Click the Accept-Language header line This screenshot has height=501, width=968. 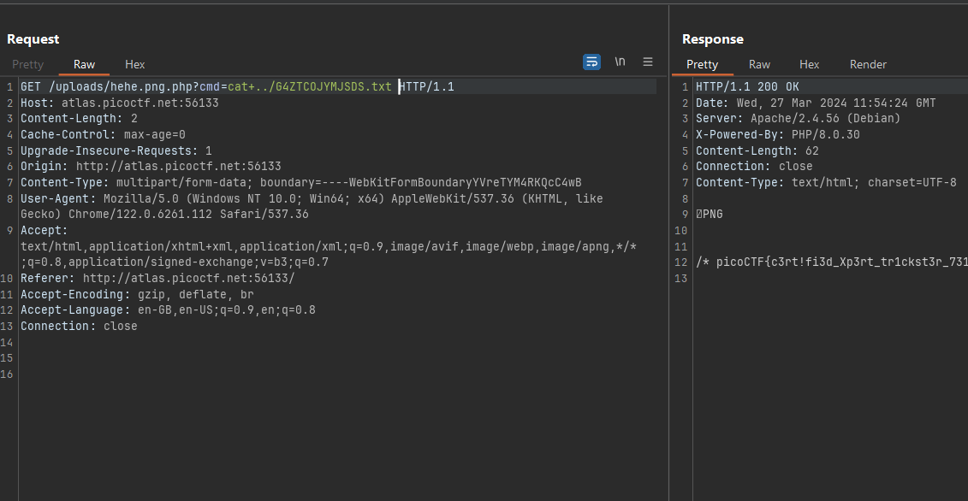[x=168, y=309]
